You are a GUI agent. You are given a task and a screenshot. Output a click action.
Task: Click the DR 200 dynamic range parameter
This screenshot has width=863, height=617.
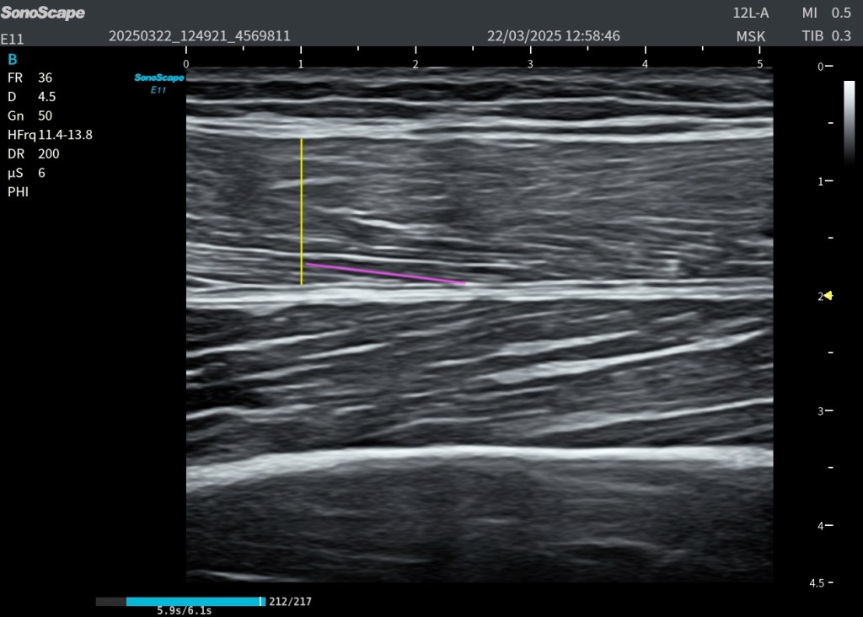click(x=33, y=154)
